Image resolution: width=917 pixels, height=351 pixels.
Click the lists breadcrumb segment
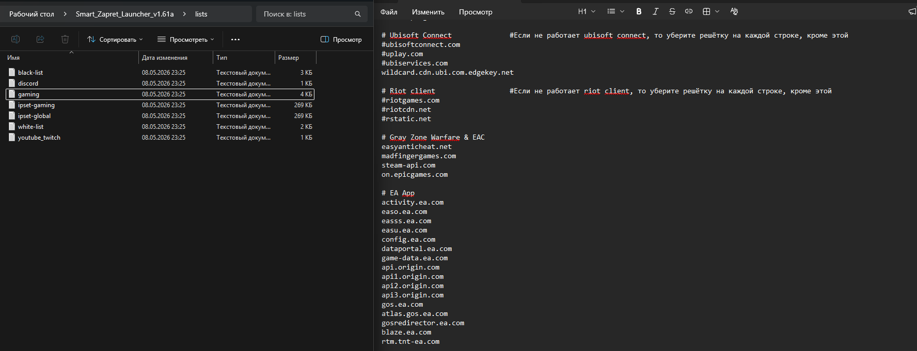tap(201, 14)
